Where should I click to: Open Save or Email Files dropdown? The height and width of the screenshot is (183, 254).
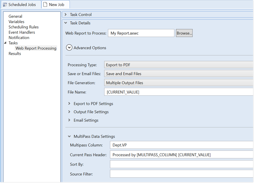[x=179, y=74]
